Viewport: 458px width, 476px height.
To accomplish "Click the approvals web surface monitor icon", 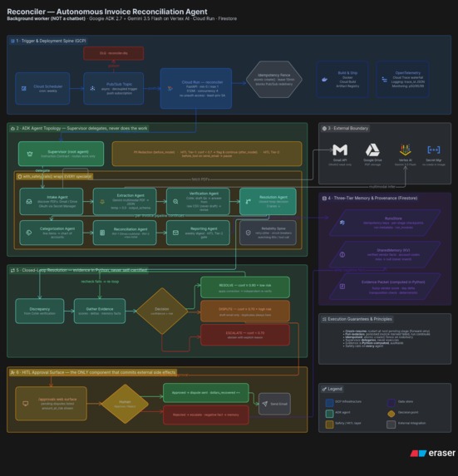I will [x=26, y=404].
